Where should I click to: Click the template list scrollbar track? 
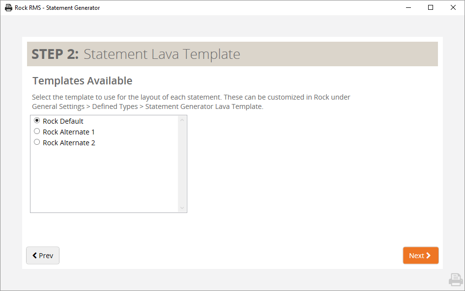point(182,164)
